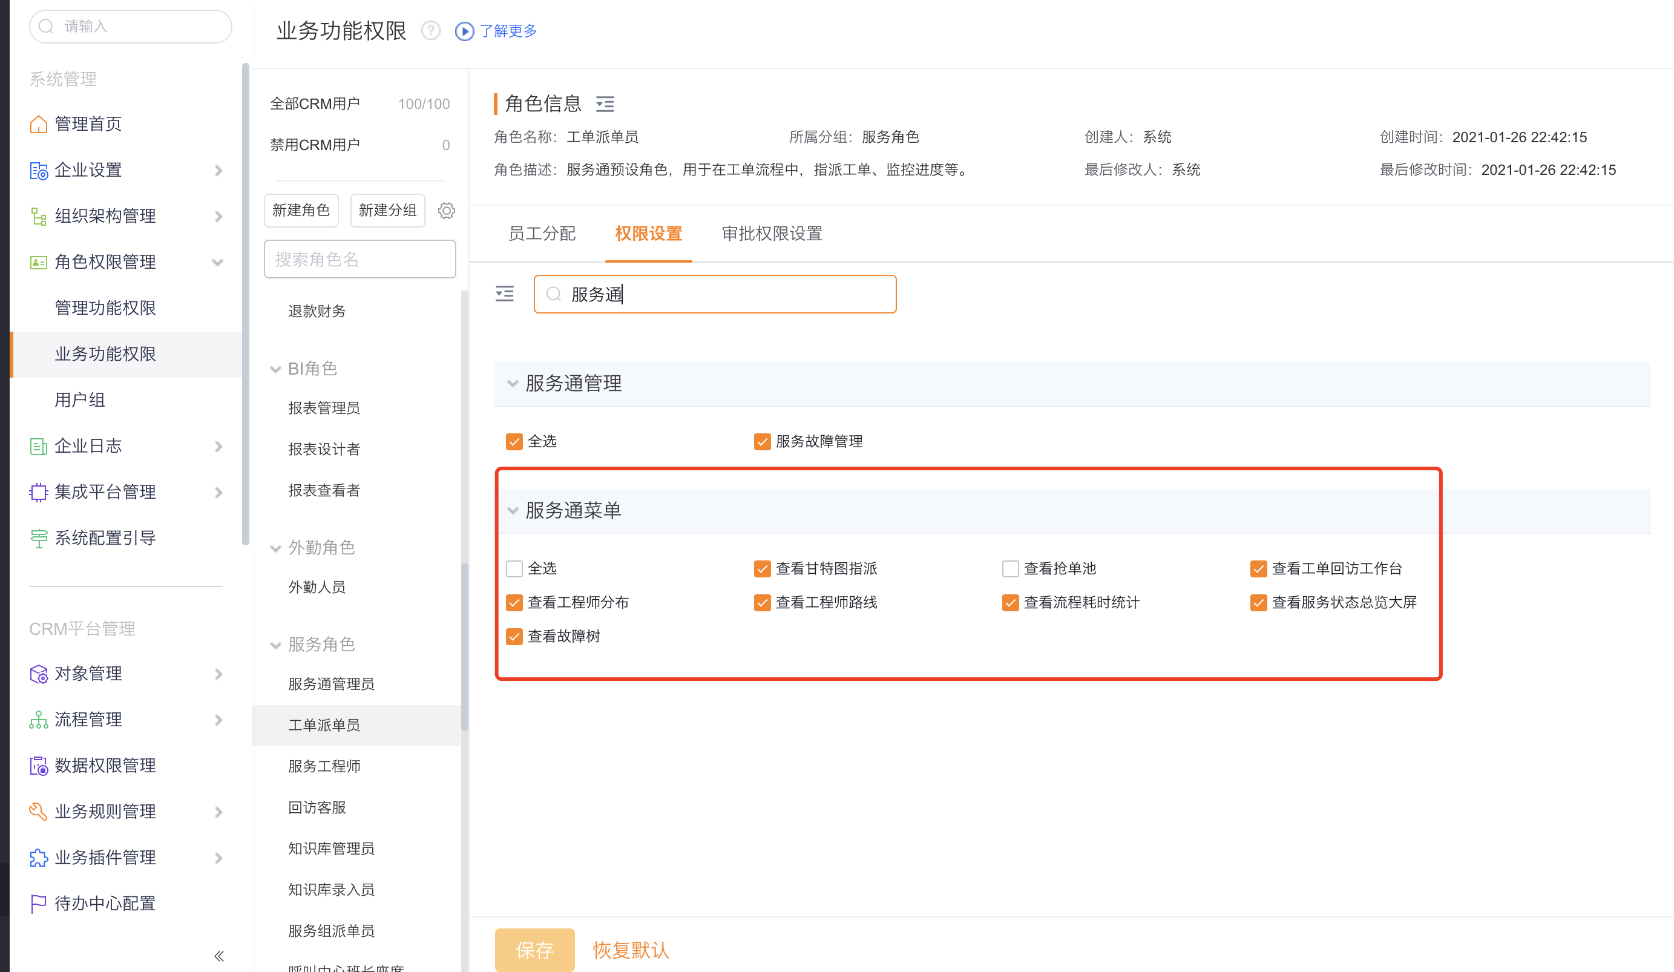Click the 保存 button

click(x=535, y=950)
